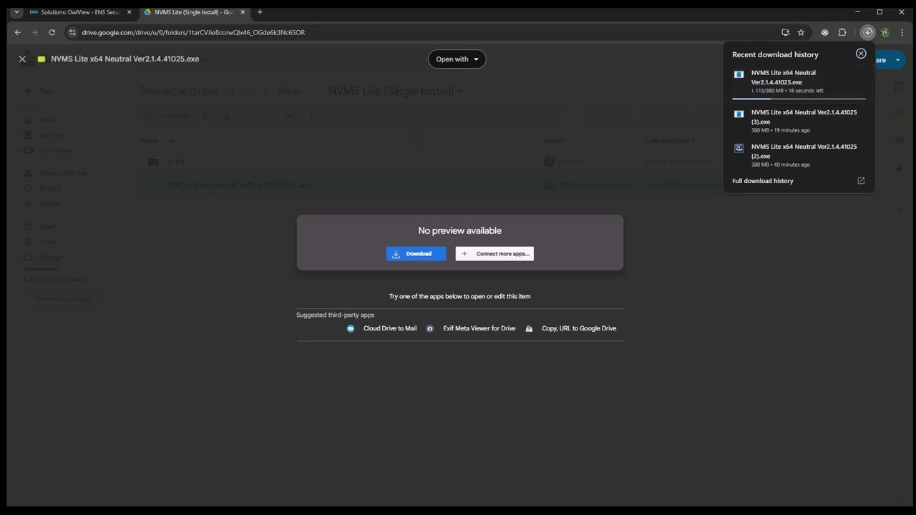Open Full download history link
The image size is (916, 515).
click(763, 181)
